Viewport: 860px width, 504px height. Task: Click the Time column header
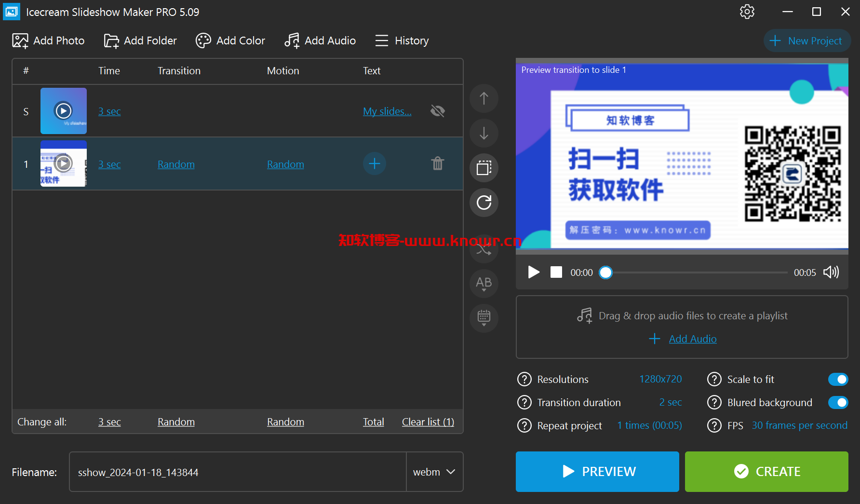[109, 71]
